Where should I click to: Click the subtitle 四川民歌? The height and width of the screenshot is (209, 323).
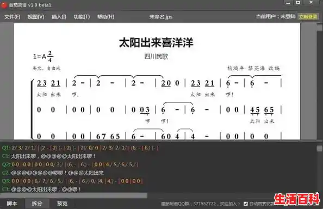pos(156,56)
